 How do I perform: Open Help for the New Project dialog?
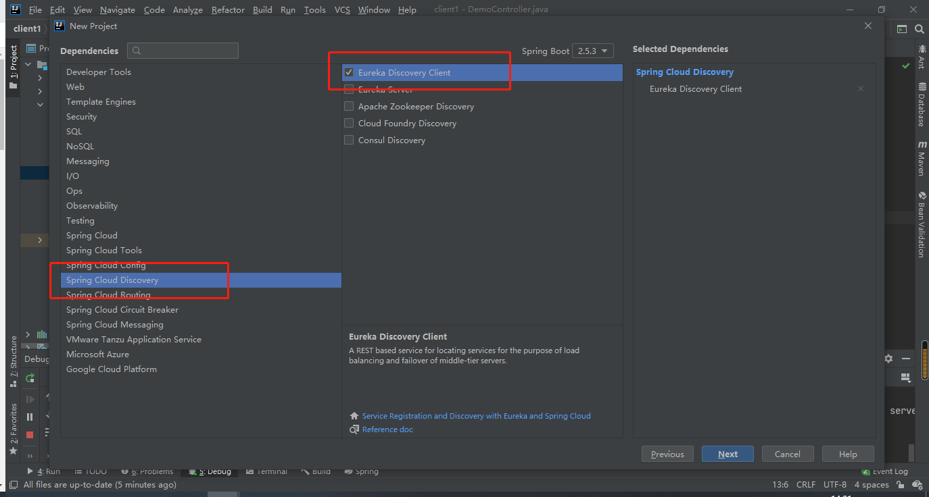point(848,454)
